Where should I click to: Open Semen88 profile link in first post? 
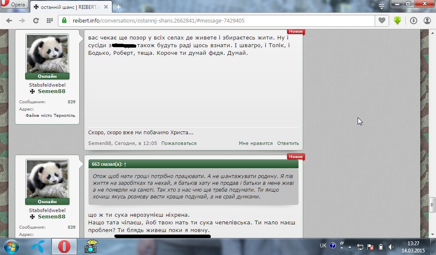52,91
